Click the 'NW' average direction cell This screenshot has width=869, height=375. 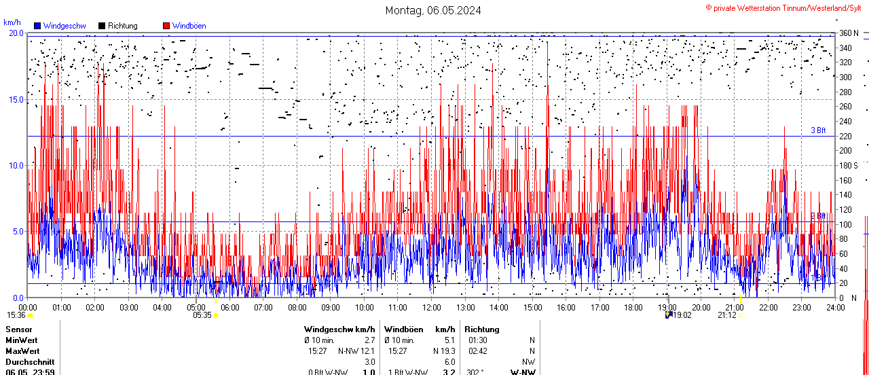click(528, 362)
